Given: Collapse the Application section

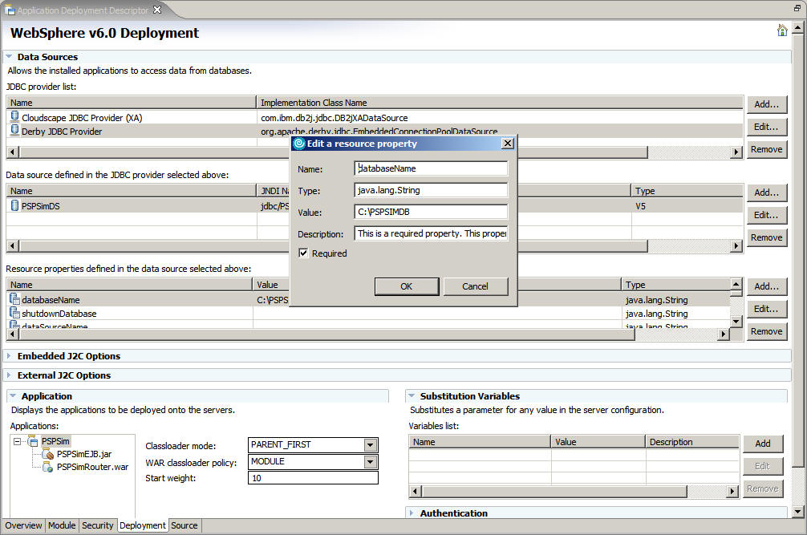Looking at the screenshot, I should coord(13,395).
